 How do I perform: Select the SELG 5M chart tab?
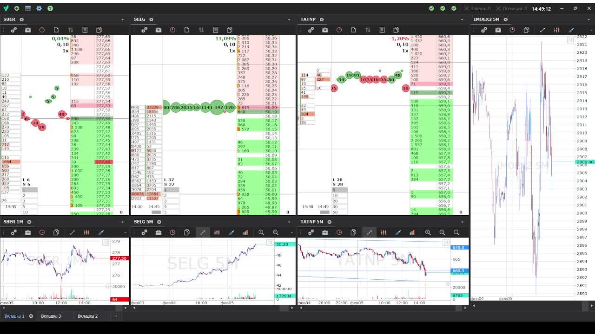point(143,222)
